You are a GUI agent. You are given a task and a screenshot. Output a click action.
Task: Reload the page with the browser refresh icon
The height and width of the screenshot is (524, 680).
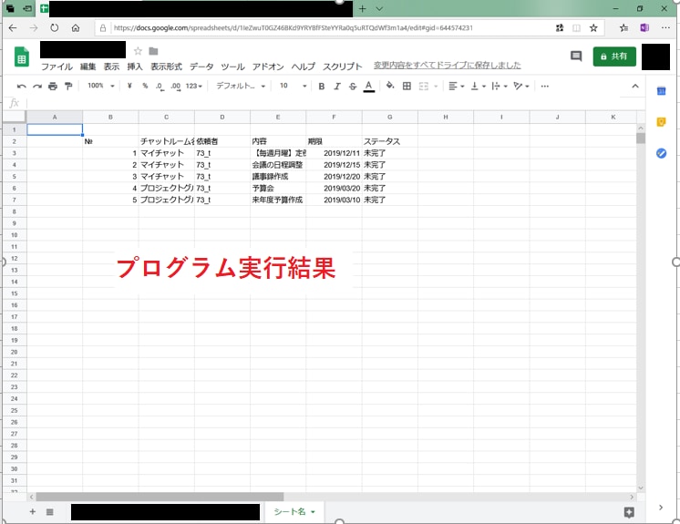coord(54,27)
